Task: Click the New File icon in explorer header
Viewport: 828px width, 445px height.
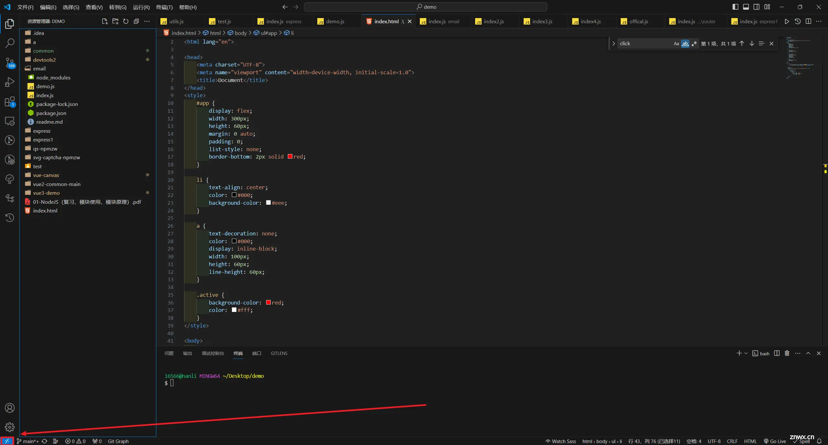Action: 104,21
